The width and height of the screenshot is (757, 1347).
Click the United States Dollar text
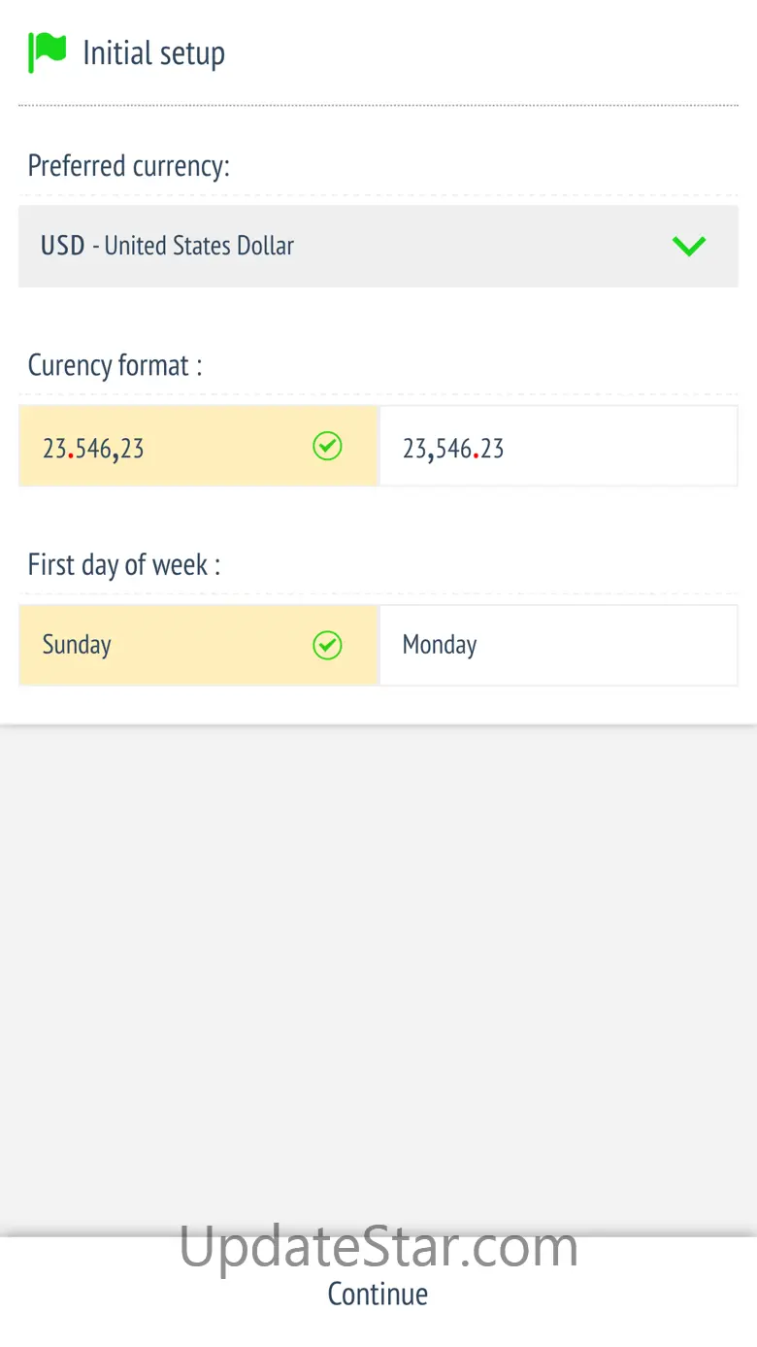tap(199, 246)
